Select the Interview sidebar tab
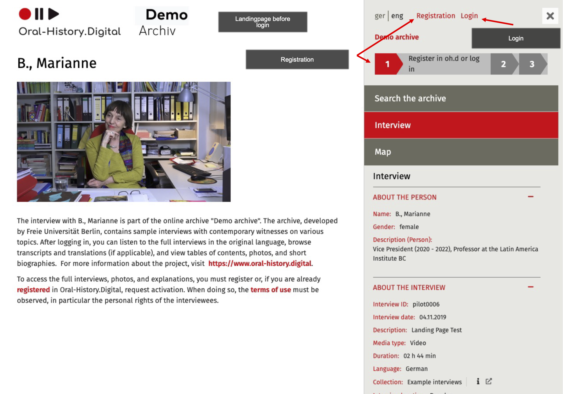This screenshot has width=563, height=394. [461, 125]
